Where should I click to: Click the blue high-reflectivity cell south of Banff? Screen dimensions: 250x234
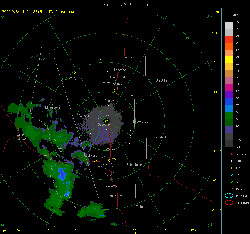click(62, 174)
